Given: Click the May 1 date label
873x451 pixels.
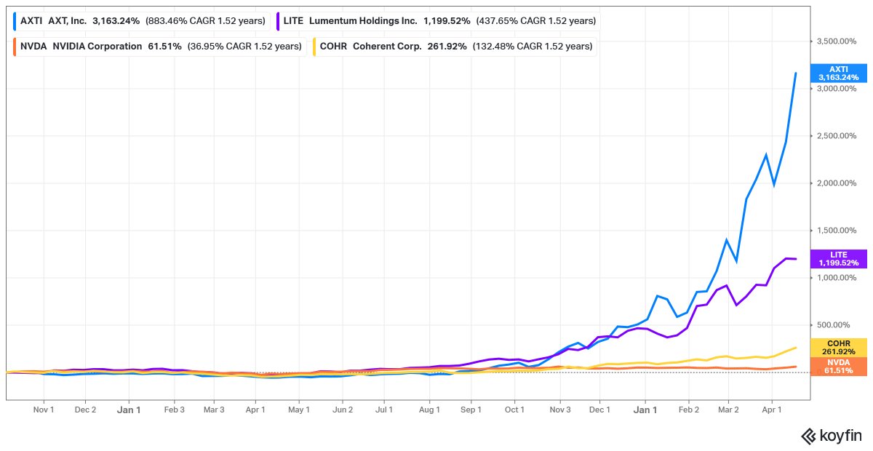Looking at the screenshot, I should point(299,410).
